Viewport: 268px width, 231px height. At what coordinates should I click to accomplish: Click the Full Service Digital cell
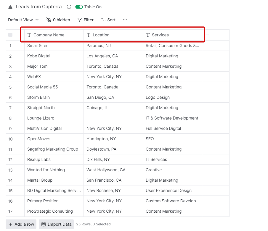172,128
